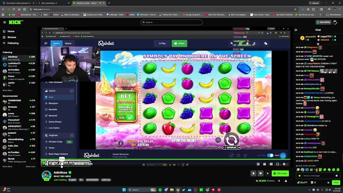Share the stream via share icon
Screen dimensions: 343x193
pyautogui.click(x=279, y=181)
